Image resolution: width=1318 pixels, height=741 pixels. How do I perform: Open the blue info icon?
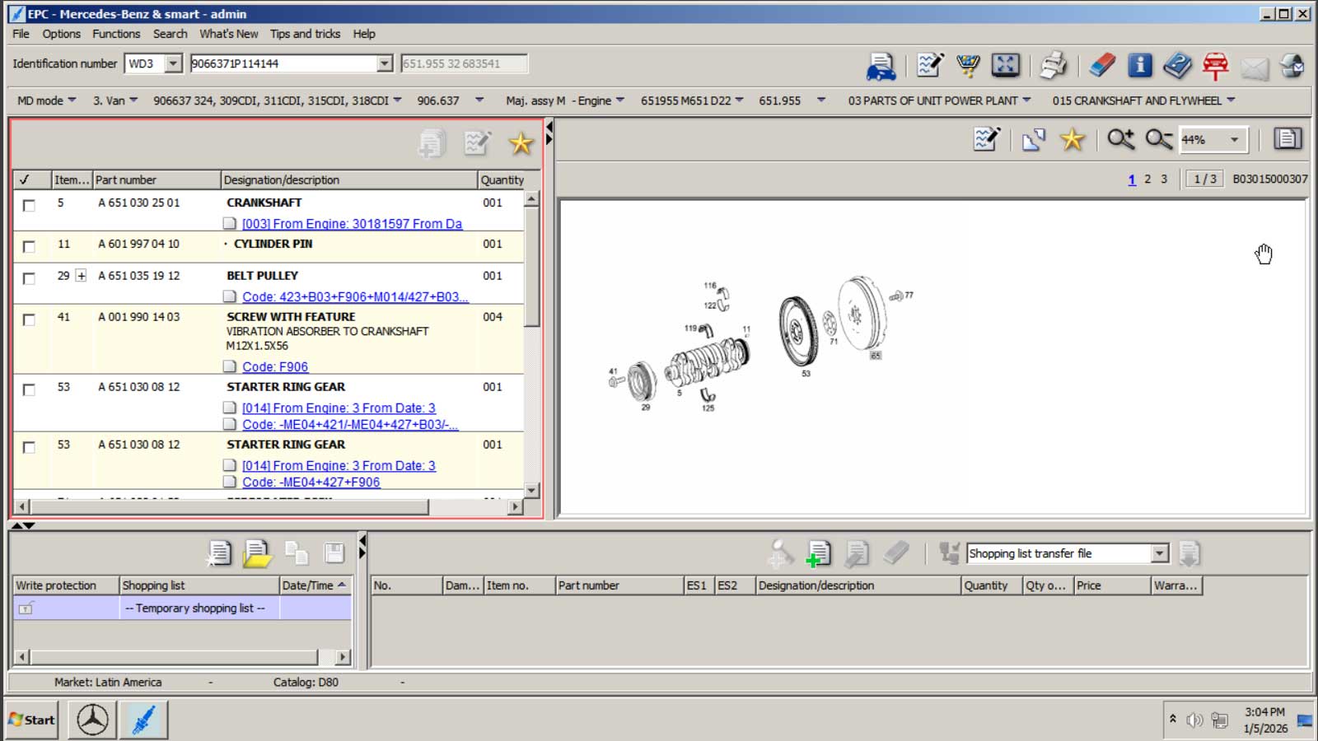coord(1140,66)
